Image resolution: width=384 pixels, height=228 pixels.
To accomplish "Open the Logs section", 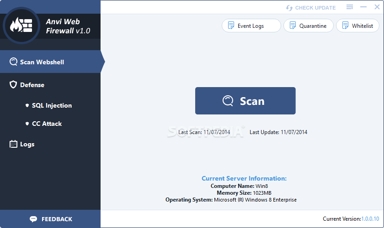I will [x=27, y=144].
